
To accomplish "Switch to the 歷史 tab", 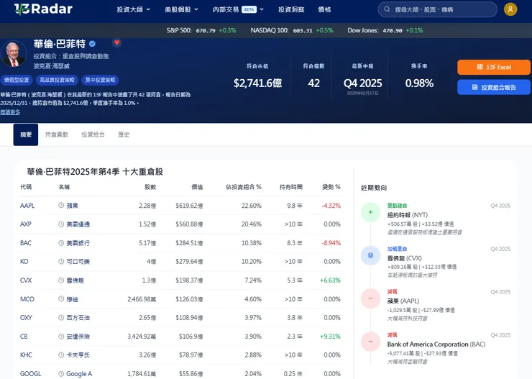I will pyautogui.click(x=124, y=134).
